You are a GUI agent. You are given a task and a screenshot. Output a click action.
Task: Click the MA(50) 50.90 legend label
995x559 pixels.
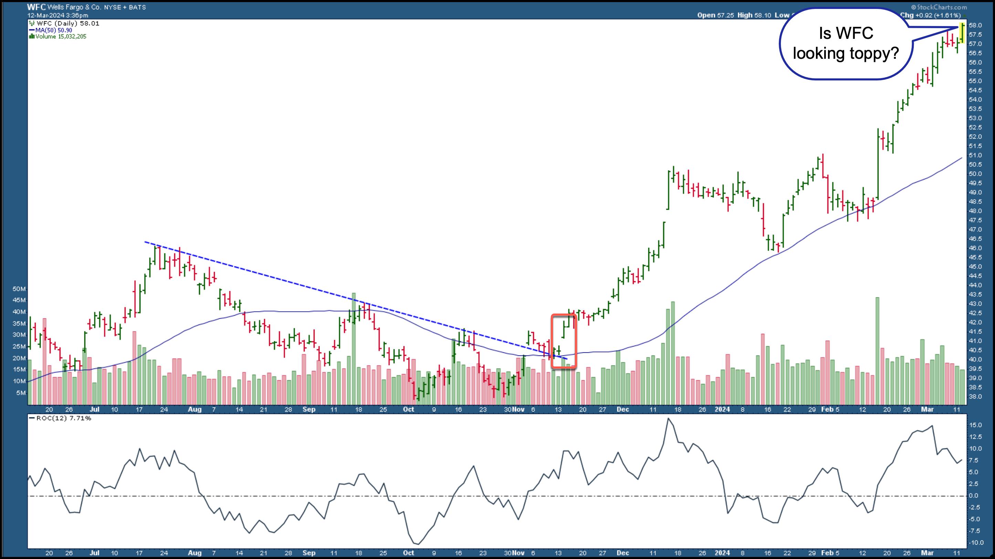[54, 30]
